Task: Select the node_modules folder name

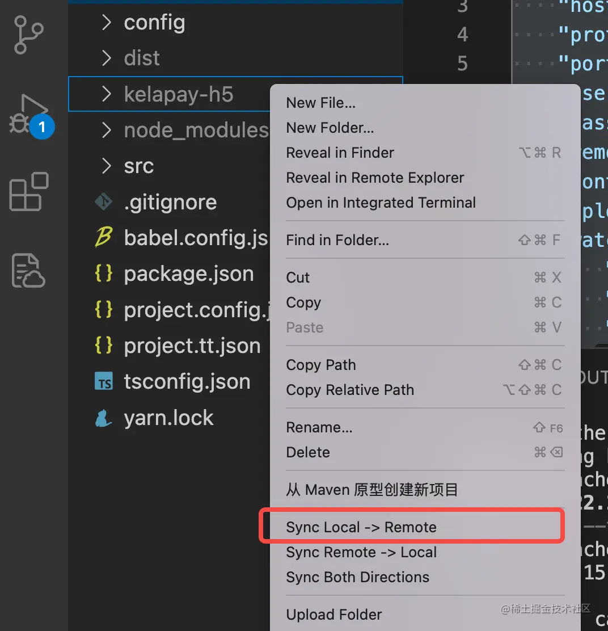Action: [196, 131]
